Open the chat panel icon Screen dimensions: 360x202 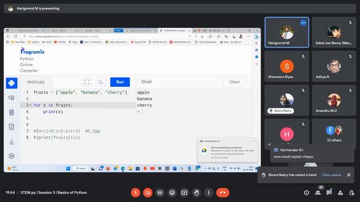click(x=329, y=193)
